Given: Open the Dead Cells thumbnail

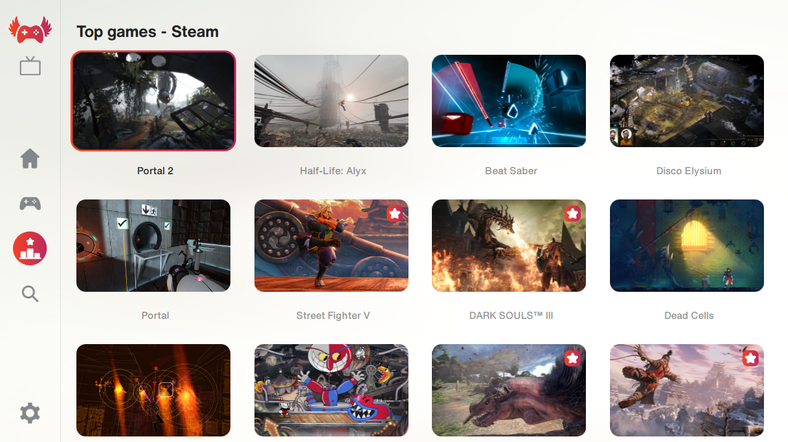Looking at the screenshot, I should pos(687,246).
